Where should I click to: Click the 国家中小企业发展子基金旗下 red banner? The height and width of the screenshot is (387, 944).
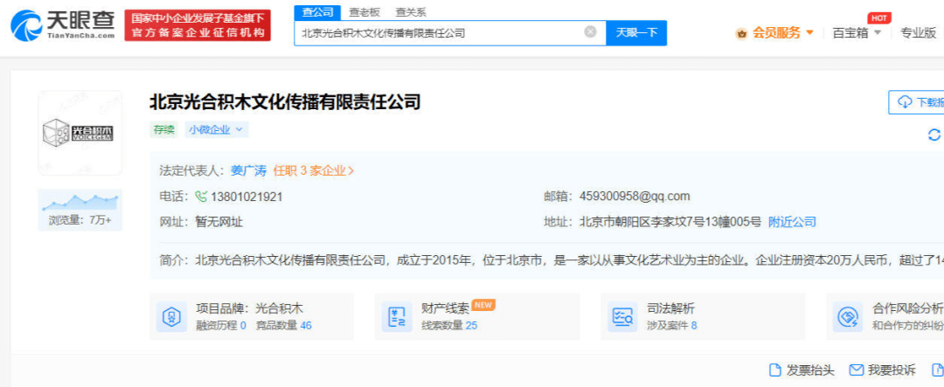pyautogui.click(x=198, y=25)
